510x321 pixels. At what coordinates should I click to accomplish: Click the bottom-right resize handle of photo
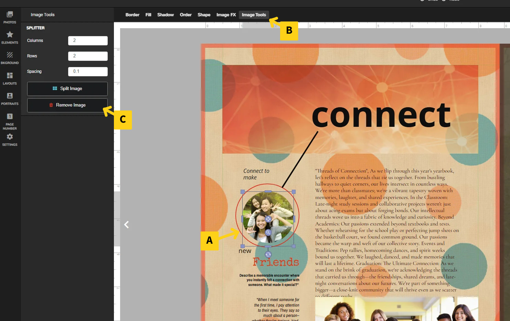coord(294,246)
